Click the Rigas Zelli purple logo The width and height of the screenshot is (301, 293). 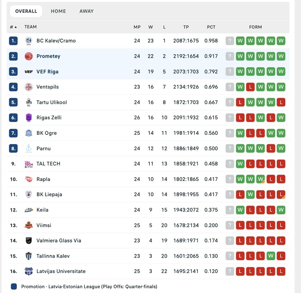pos(29,117)
